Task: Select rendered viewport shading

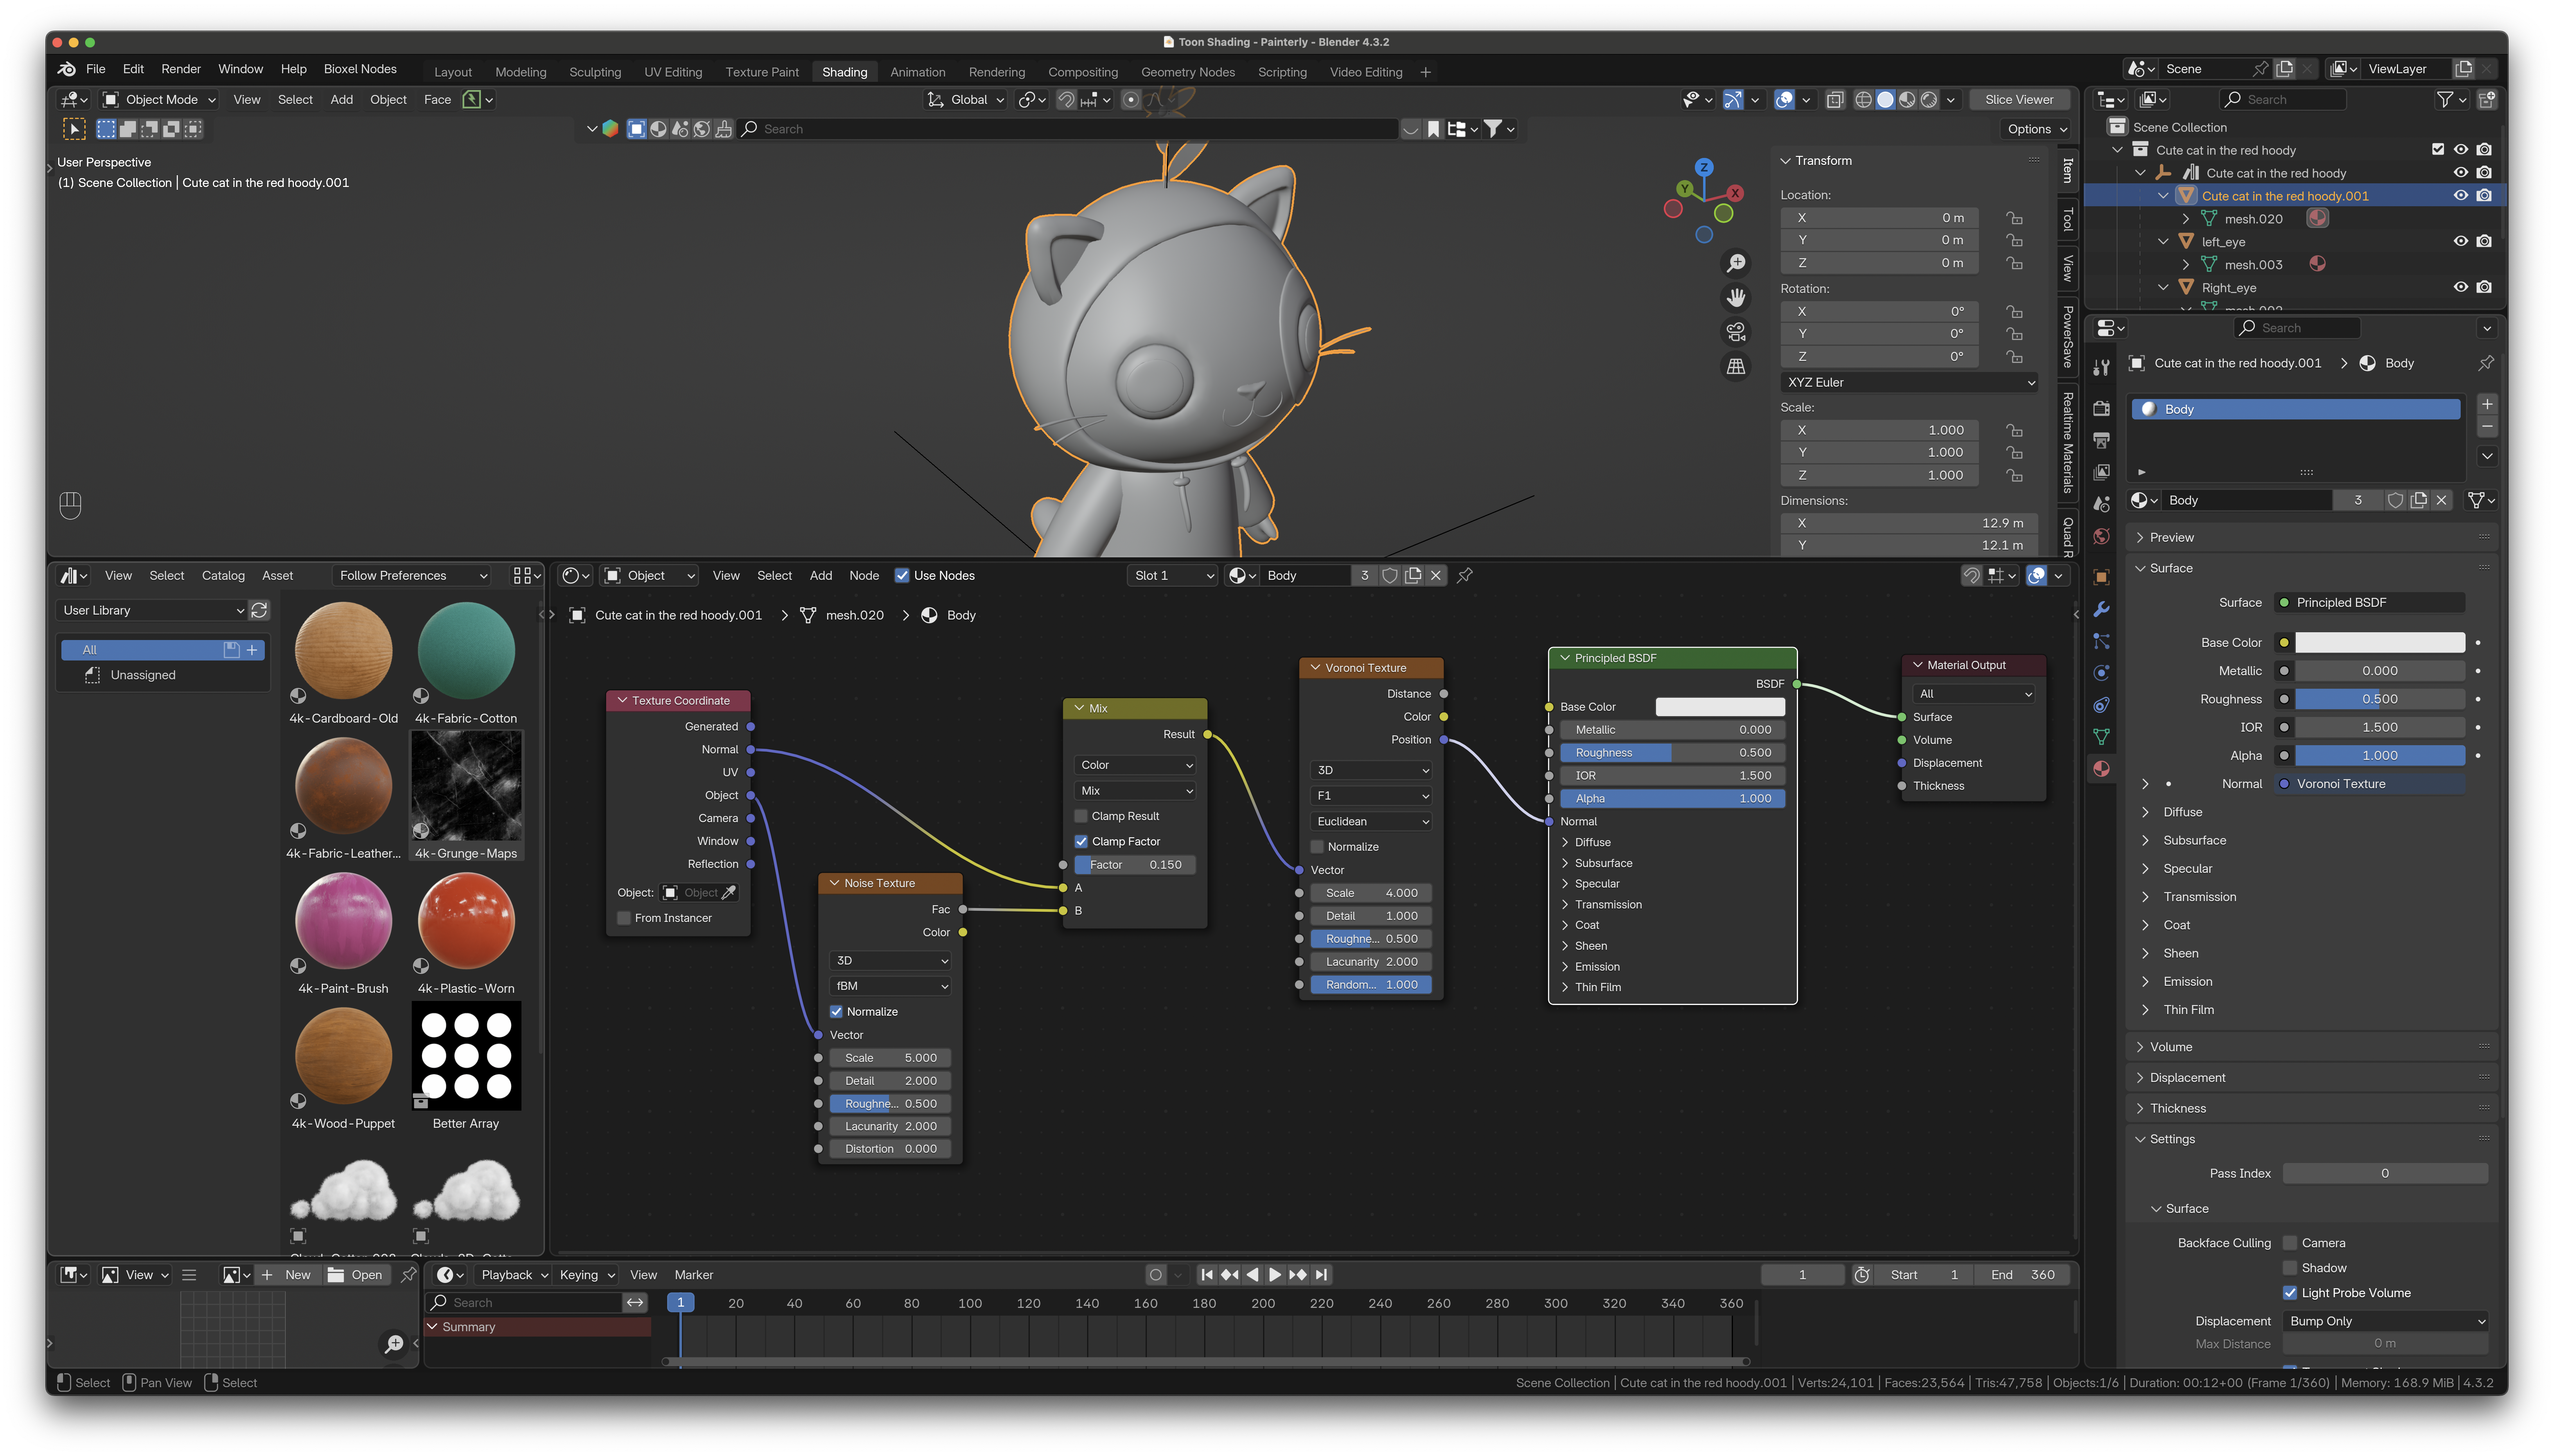Action: 1929,100
